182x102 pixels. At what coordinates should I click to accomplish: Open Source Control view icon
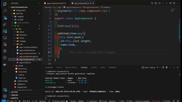5,18
